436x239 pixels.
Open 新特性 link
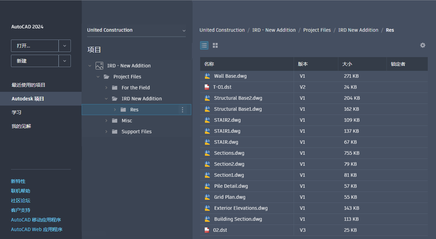[18, 181]
